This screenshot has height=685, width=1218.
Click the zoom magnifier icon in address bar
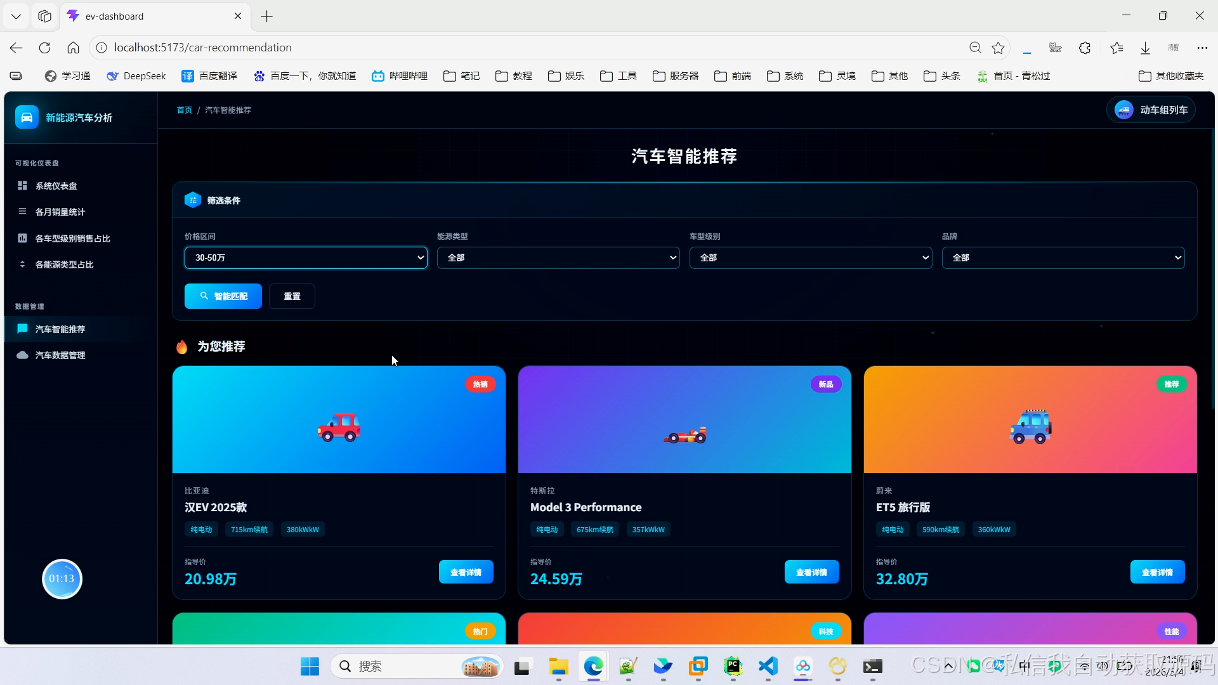pyautogui.click(x=975, y=48)
